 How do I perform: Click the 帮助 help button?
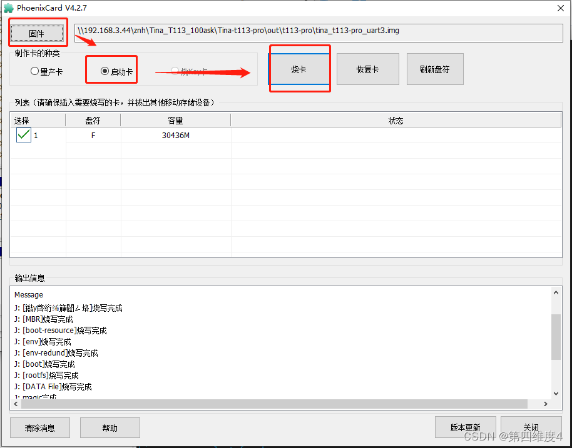(110, 427)
